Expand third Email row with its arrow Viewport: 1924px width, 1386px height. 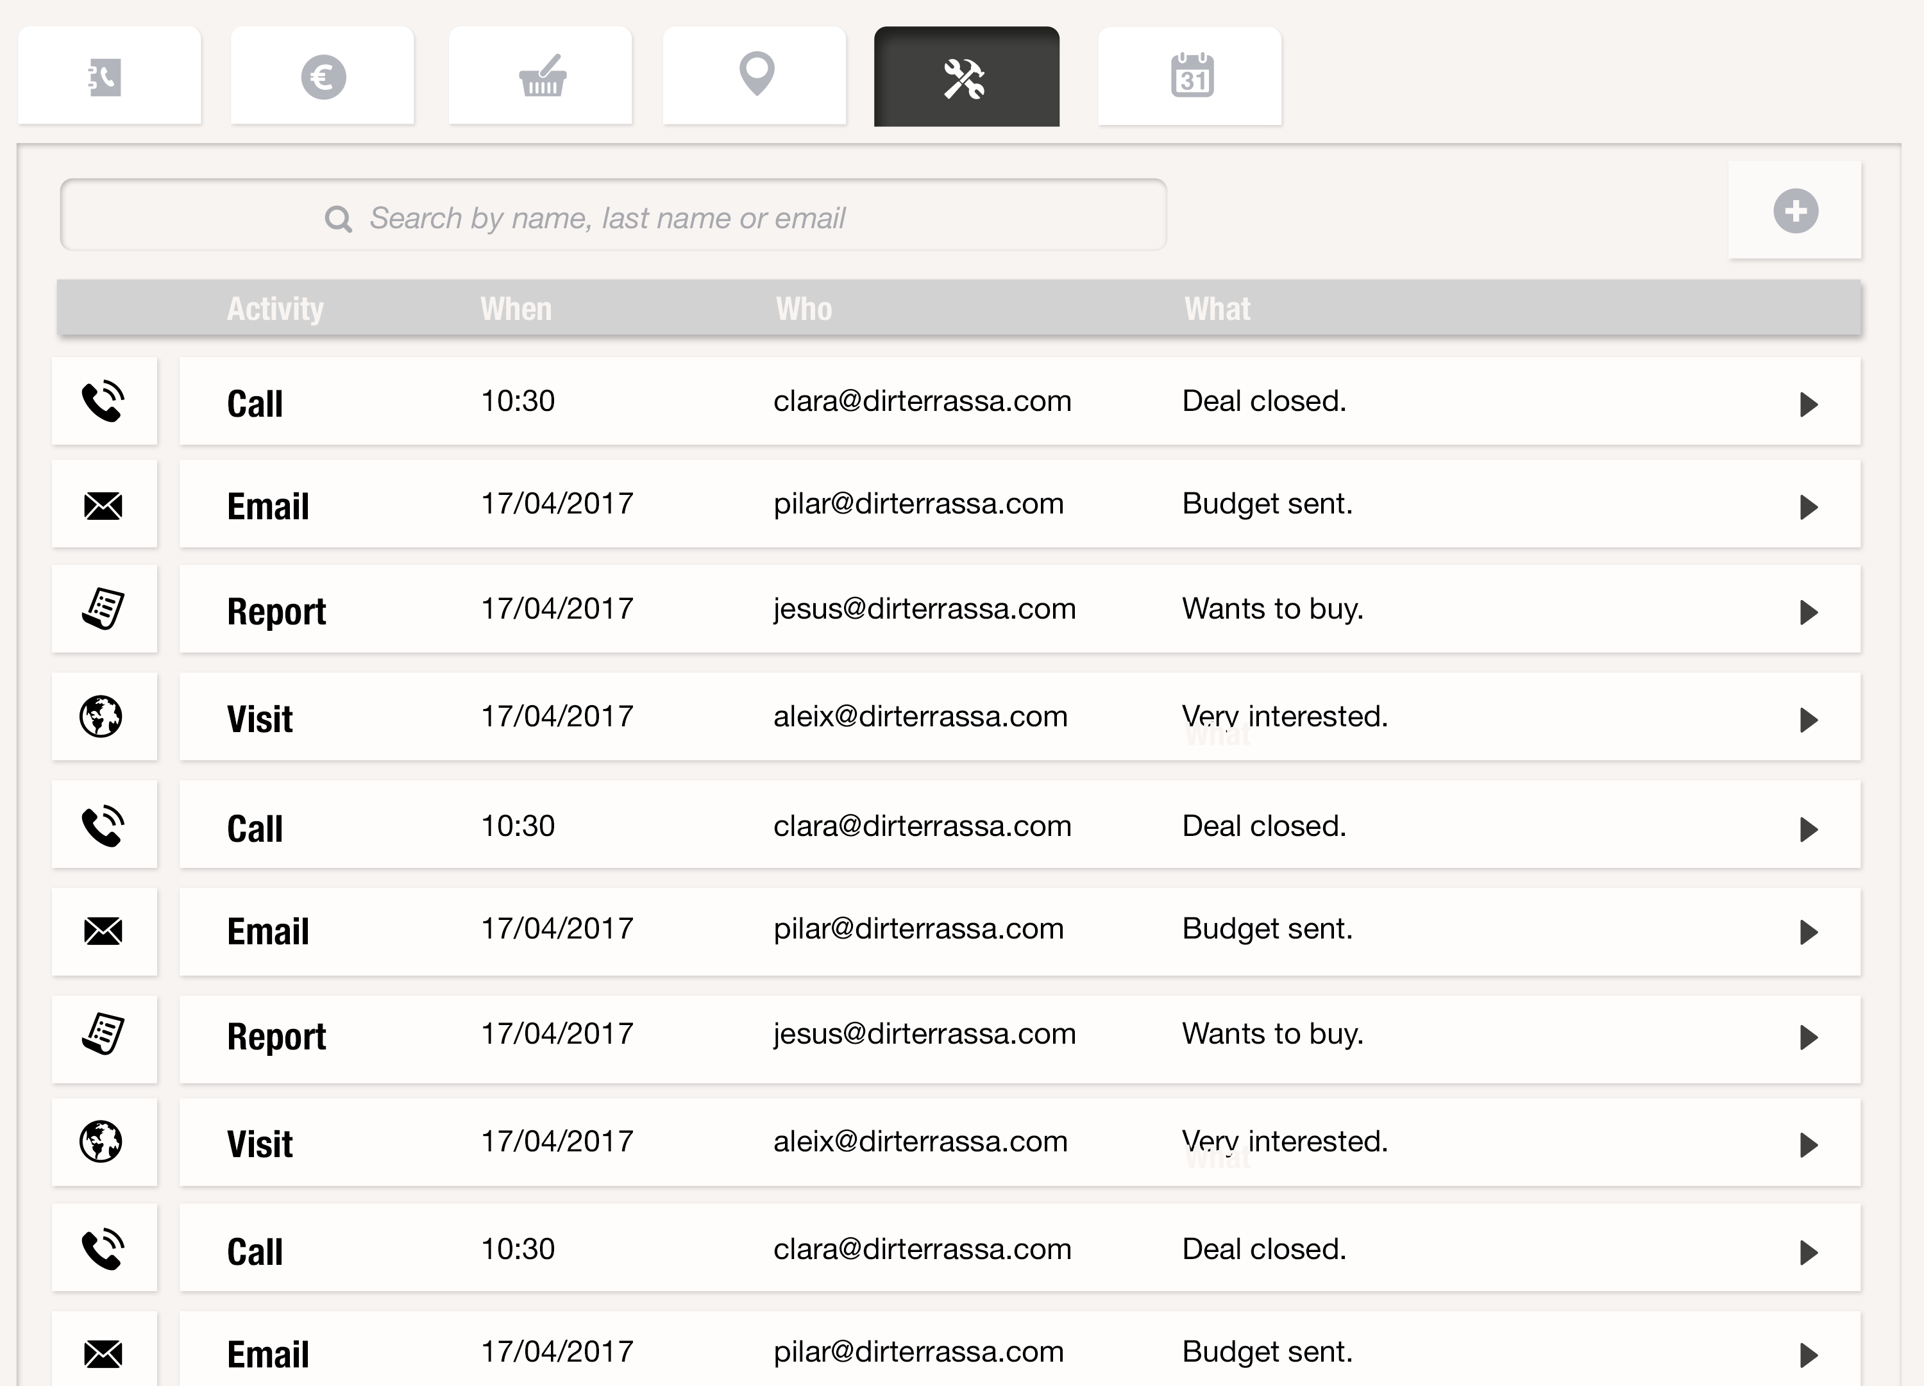point(1809,1355)
